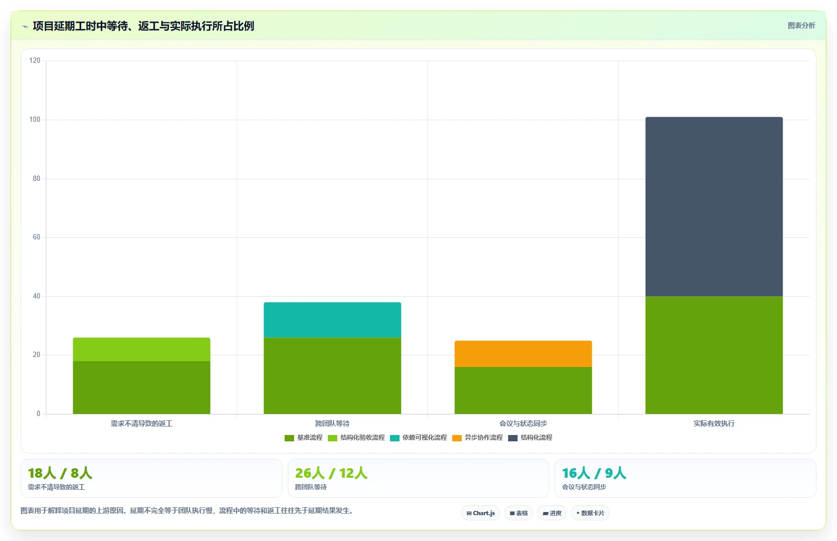This screenshot has width=837, height=541.
Task: Click the 需求不清导致的返工 x-axis label
Action: (141, 423)
